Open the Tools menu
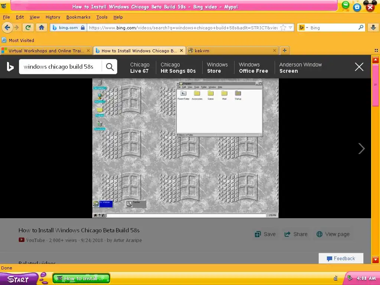 coord(102,17)
